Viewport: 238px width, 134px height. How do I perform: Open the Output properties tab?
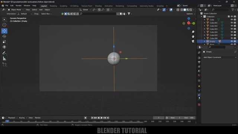click(199, 62)
